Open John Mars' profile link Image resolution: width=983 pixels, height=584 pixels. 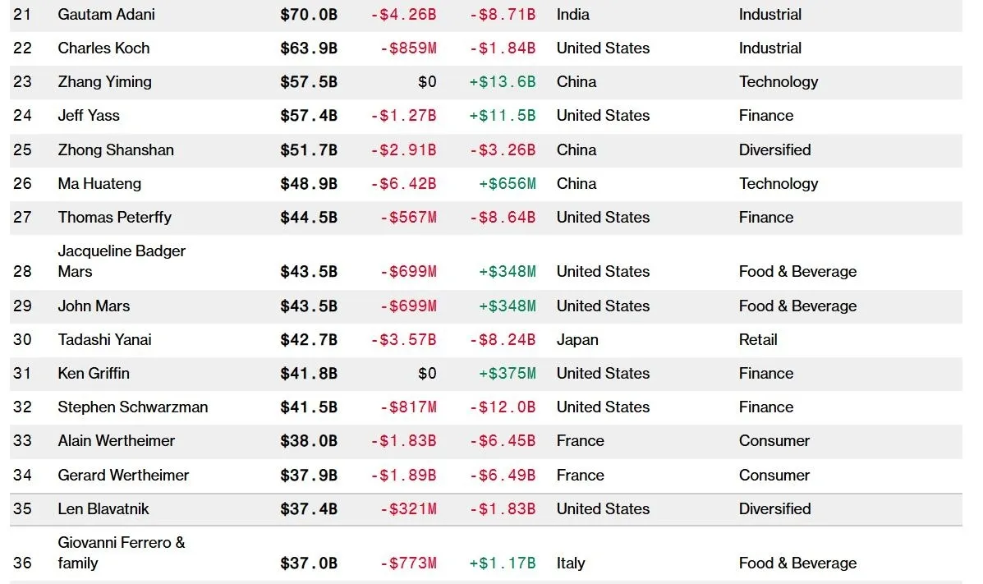click(x=94, y=306)
